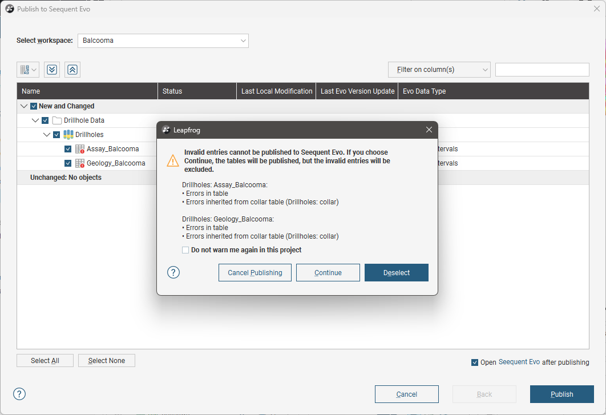Click the Select None button
The width and height of the screenshot is (606, 415).
point(107,360)
